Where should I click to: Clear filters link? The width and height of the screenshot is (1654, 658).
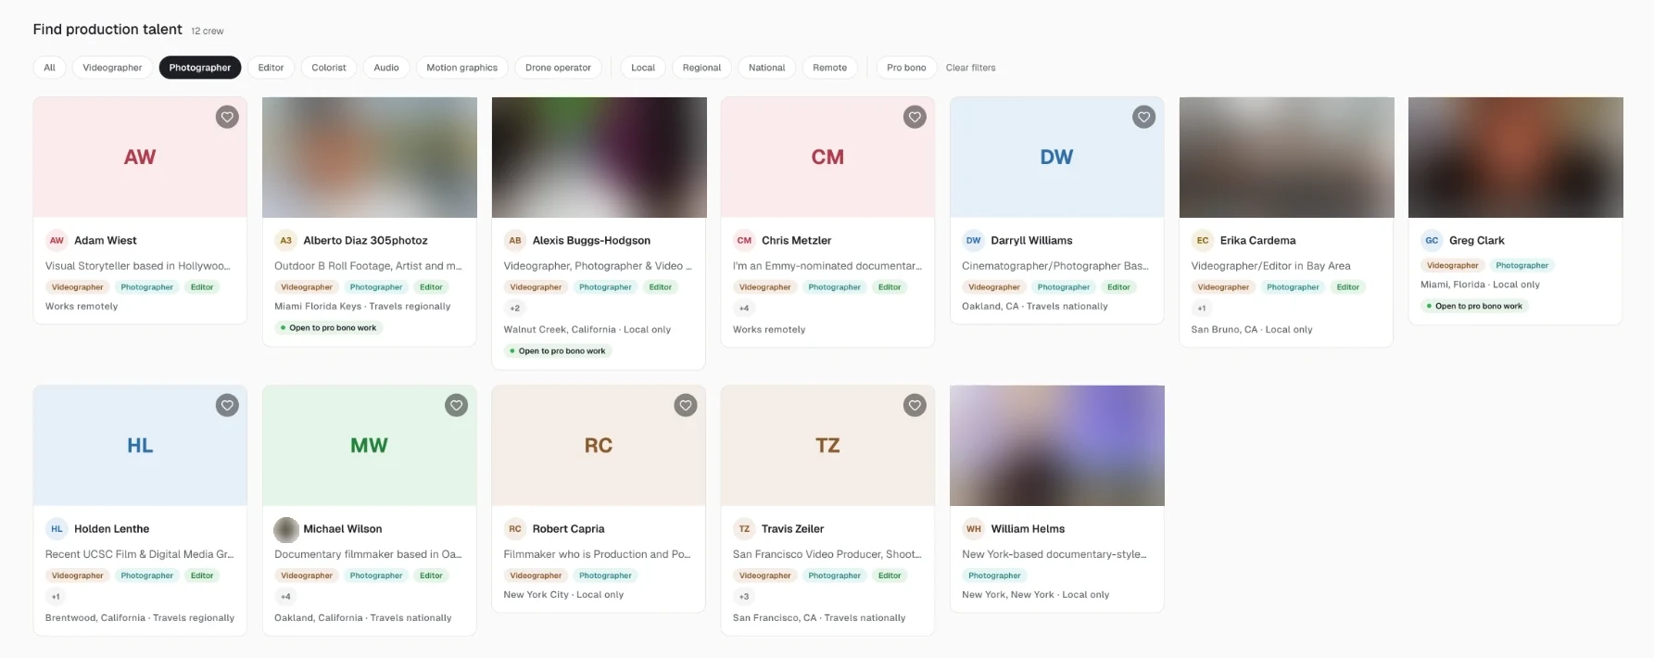tap(970, 68)
